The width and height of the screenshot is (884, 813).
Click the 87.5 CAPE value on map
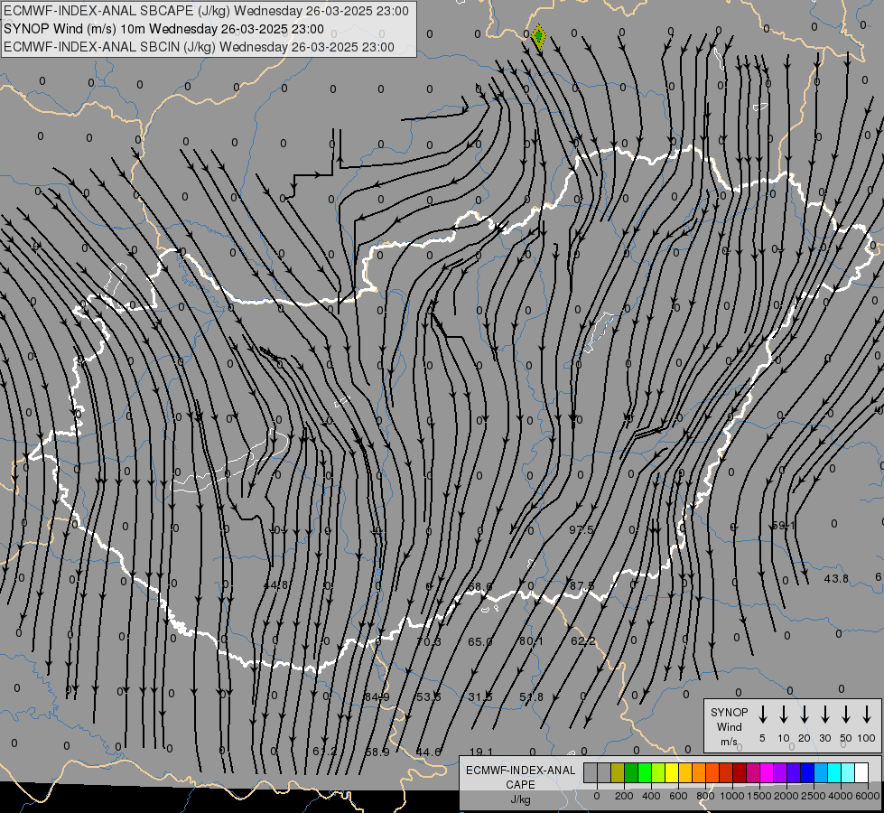pos(582,586)
